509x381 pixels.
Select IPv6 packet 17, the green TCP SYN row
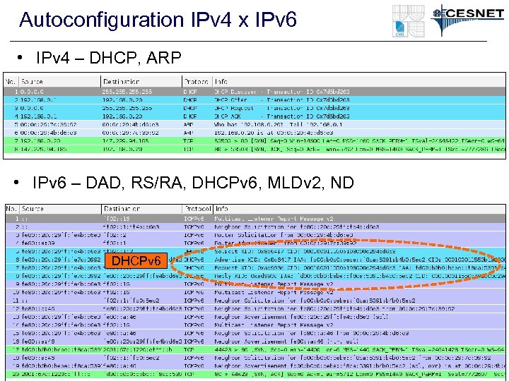pyautogui.click(x=255, y=349)
